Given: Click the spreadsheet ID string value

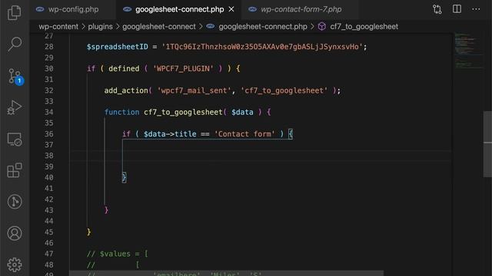Looking at the screenshot, I should [262, 47].
